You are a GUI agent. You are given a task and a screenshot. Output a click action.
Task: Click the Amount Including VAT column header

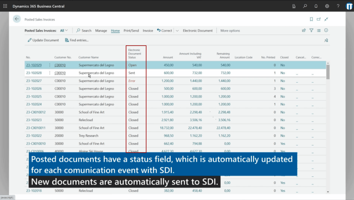(190, 56)
